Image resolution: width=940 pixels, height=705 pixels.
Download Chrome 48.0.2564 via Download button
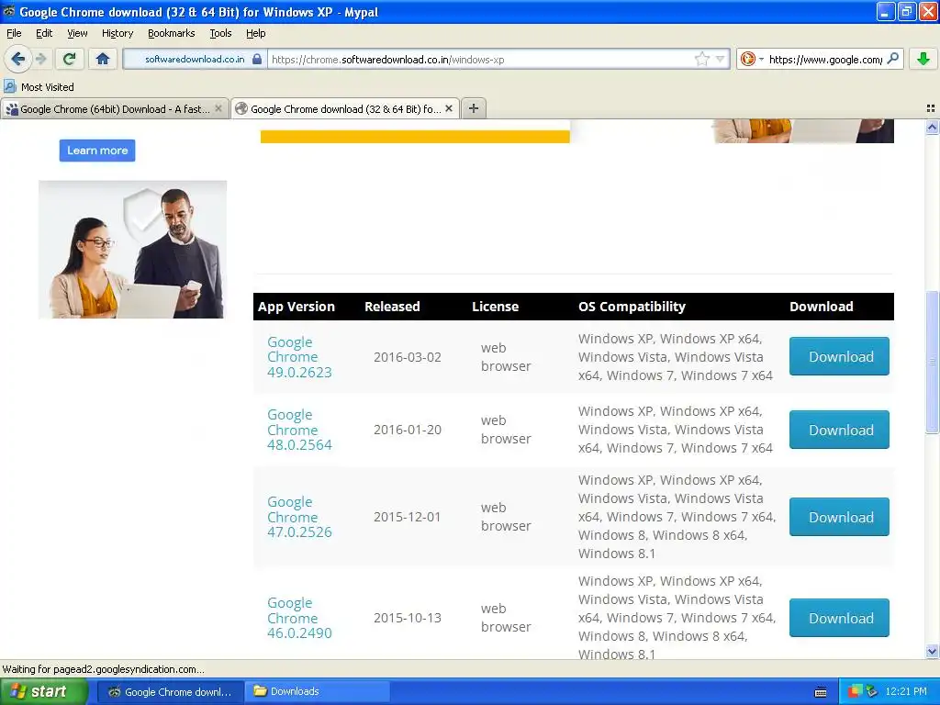tap(839, 430)
